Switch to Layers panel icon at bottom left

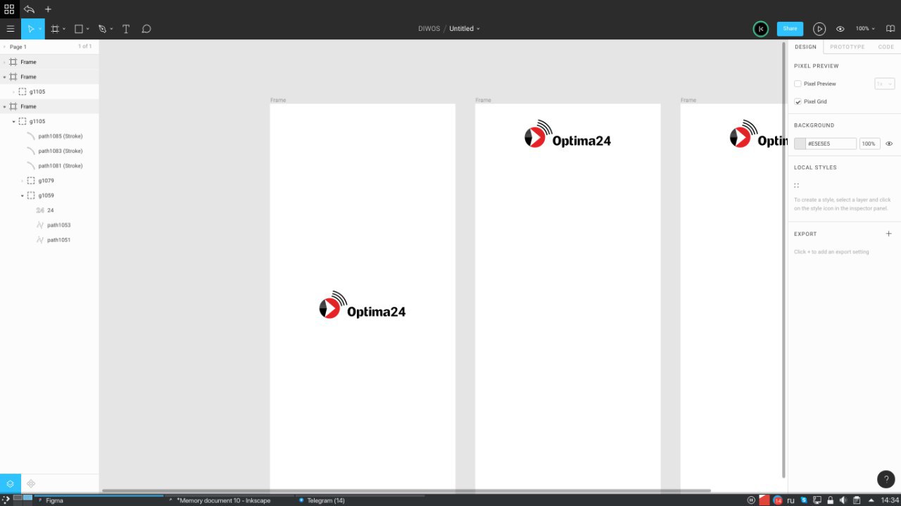10,483
